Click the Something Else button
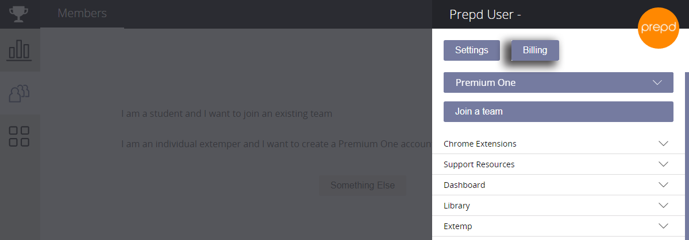 (x=363, y=185)
